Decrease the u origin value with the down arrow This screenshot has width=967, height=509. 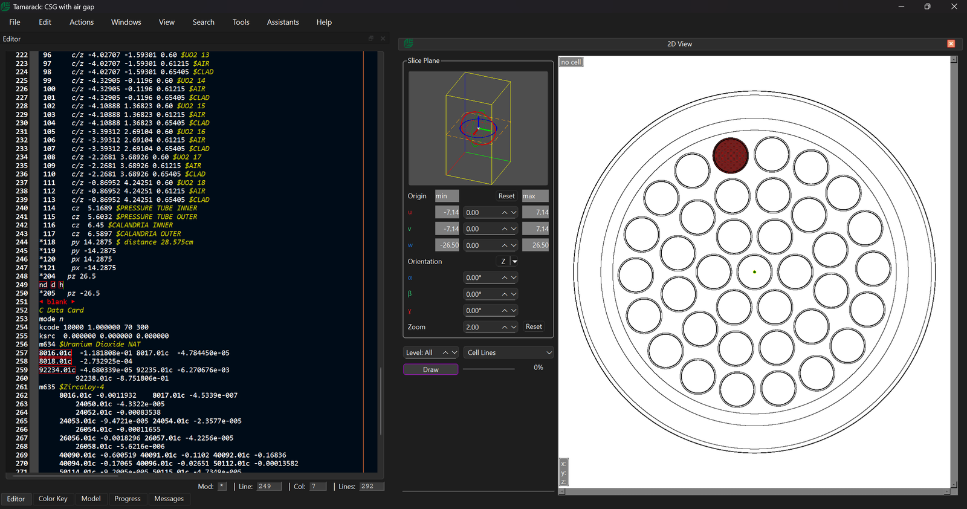514,213
